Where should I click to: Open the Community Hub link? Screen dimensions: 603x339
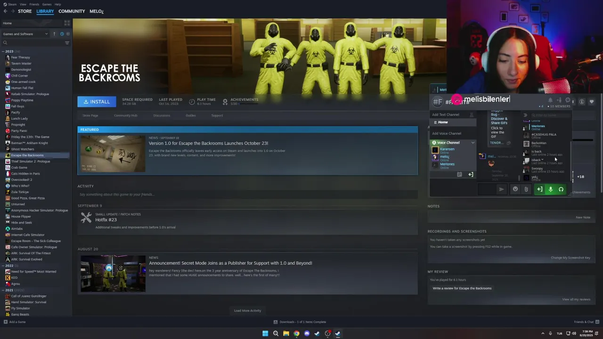(x=125, y=115)
